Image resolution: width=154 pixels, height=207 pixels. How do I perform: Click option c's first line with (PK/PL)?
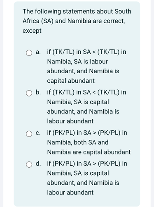click(x=87, y=132)
